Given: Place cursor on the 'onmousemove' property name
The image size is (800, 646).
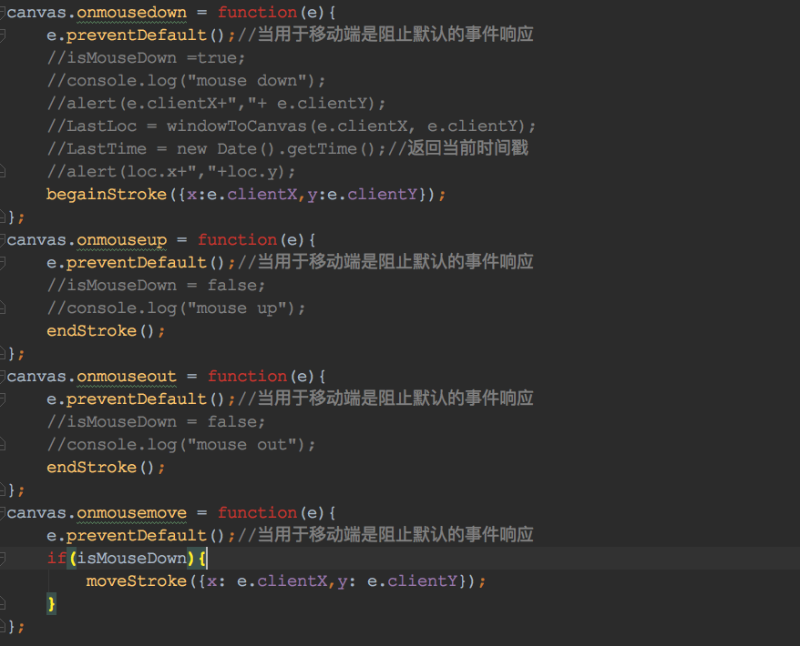Looking at the screenshot, I should (131, 512).
